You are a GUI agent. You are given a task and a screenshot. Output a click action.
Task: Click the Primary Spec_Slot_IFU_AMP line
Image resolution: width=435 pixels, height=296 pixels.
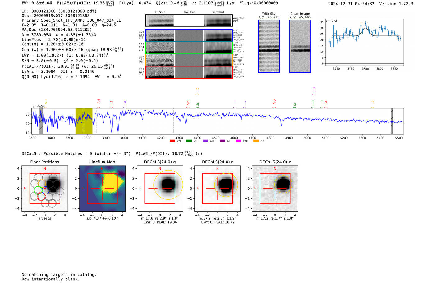tap(71, 20)
